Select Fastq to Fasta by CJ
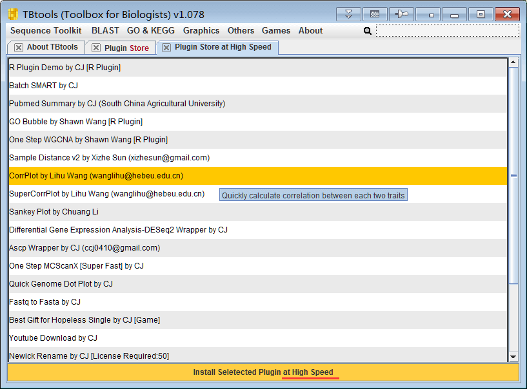Screen dimensions: 527x389 tap(258, 302)
